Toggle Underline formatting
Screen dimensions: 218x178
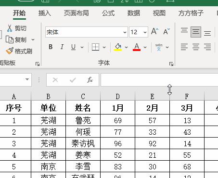point(73,47)
